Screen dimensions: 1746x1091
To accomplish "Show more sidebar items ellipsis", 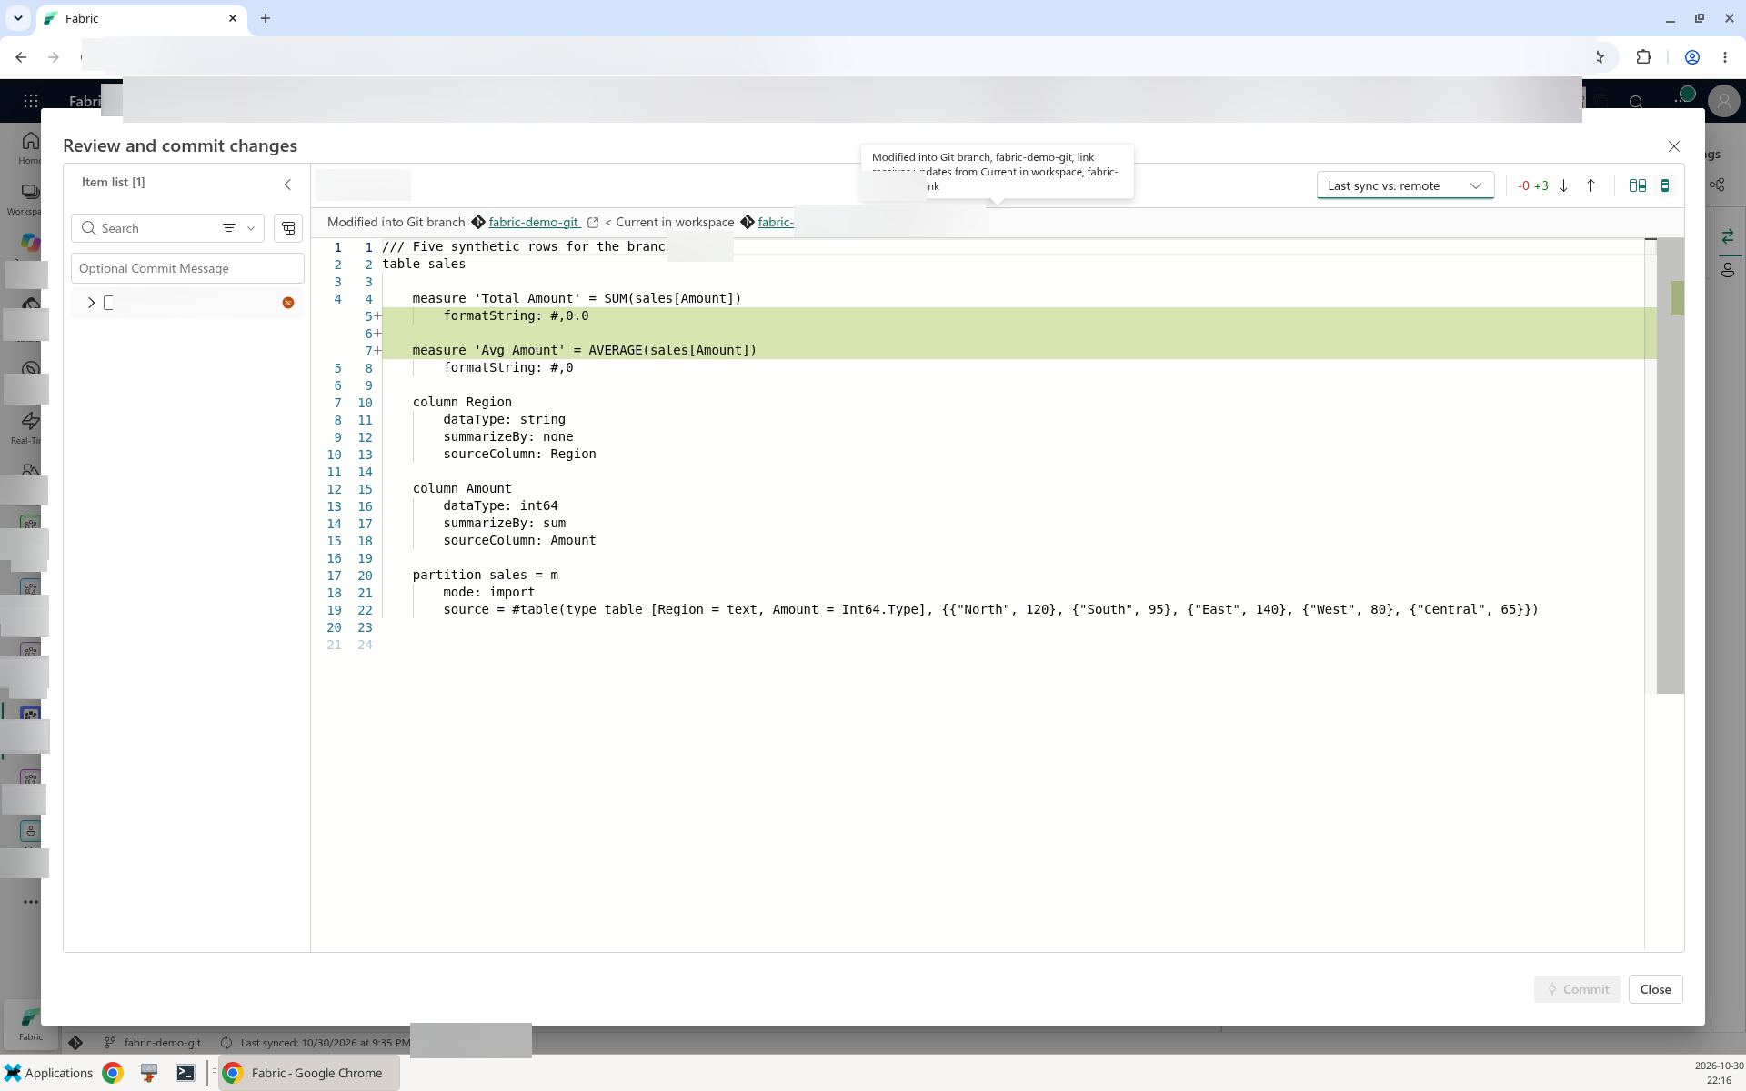I will (x=31, y=902).
